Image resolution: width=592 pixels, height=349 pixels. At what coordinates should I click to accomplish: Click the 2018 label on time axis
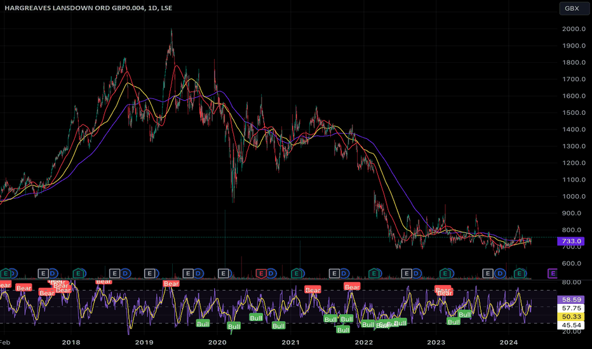[x=71, y=343]
